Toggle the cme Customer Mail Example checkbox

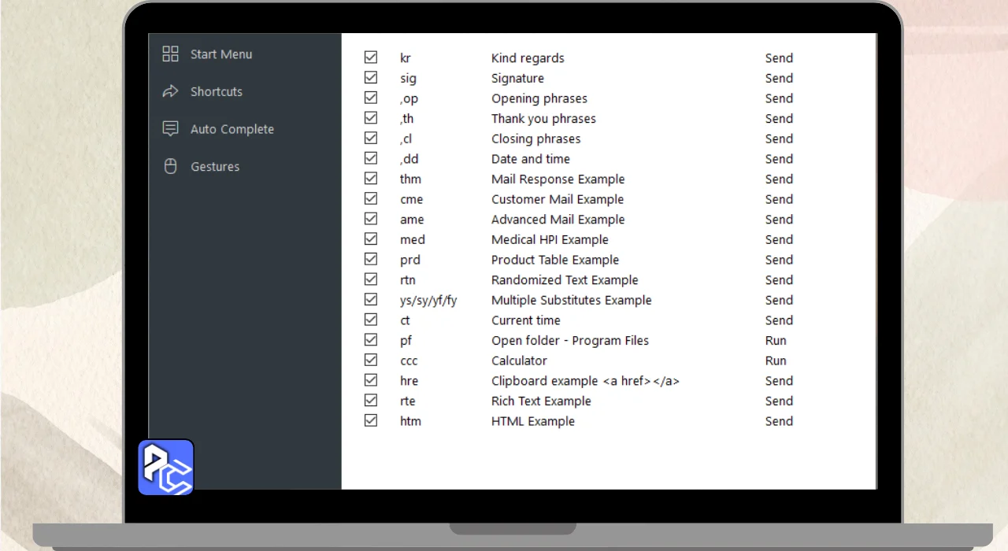click(371, 199)
